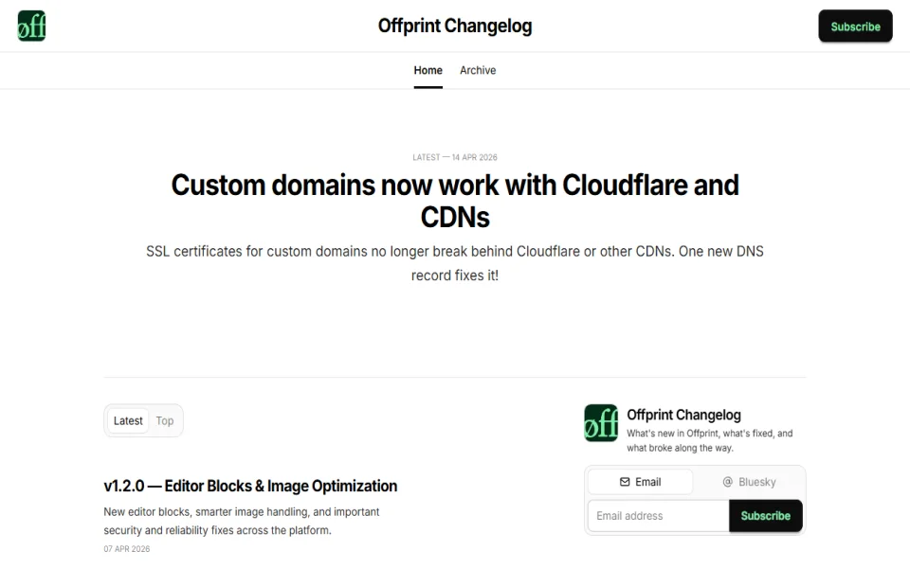
Task: Click the Subscribe button in the header
Action: (x=855, y=27)
